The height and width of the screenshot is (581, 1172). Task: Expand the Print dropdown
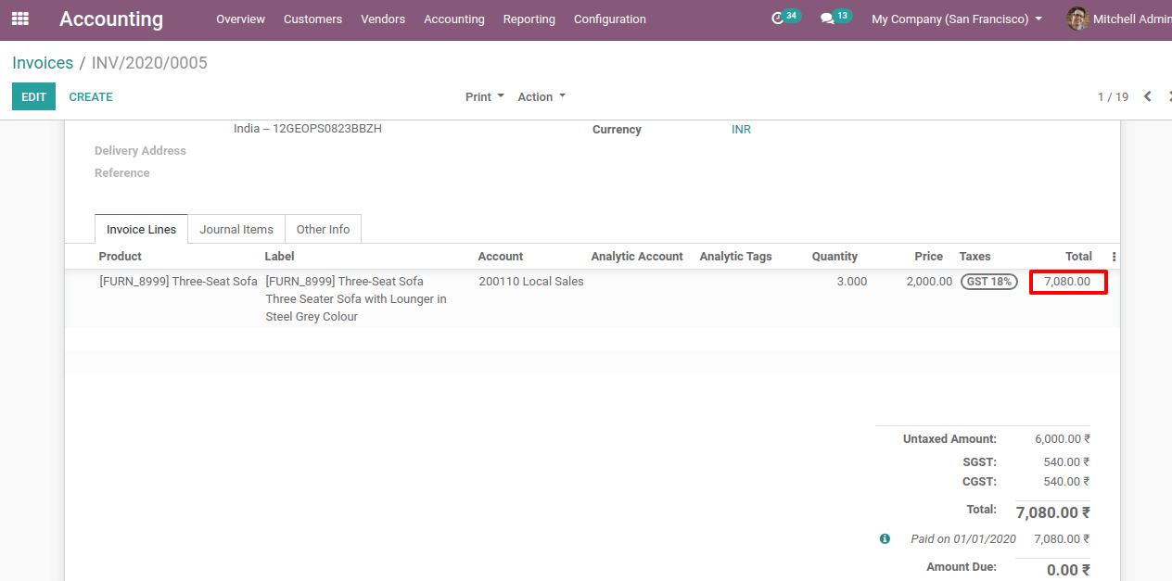485,96
